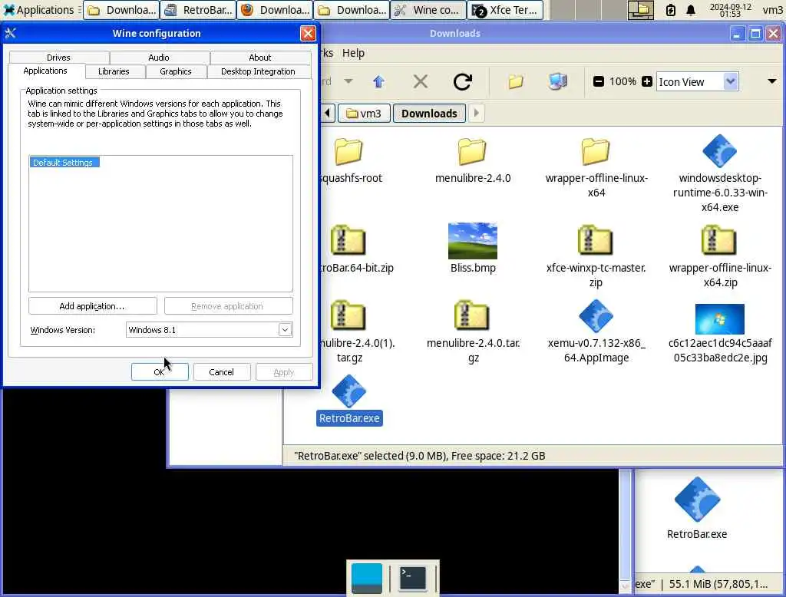This screenshot has height=597, width=786.
Task: Go to the home folder icon
Action: click(515, 81)
